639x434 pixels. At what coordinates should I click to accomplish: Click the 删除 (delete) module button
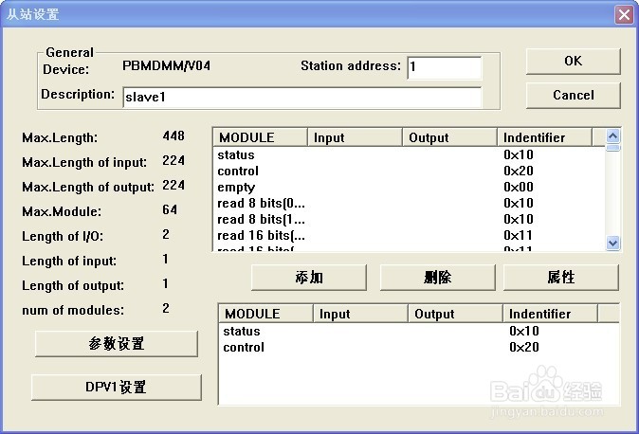tap(438, 278)
